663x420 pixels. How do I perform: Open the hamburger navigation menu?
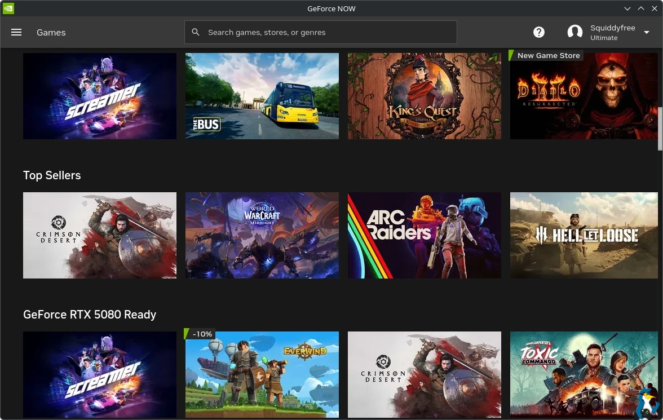pyautogui.click(x=16, y=33)
